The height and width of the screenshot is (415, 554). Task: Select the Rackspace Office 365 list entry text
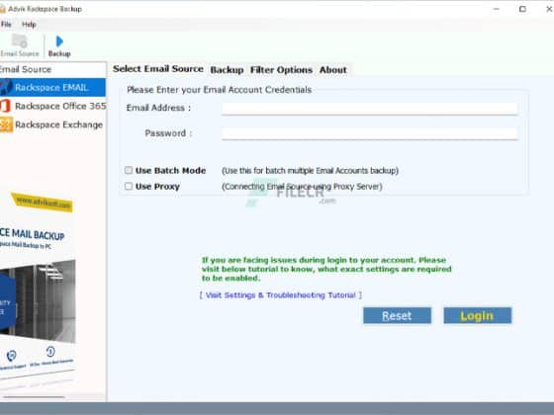[60, 106]
